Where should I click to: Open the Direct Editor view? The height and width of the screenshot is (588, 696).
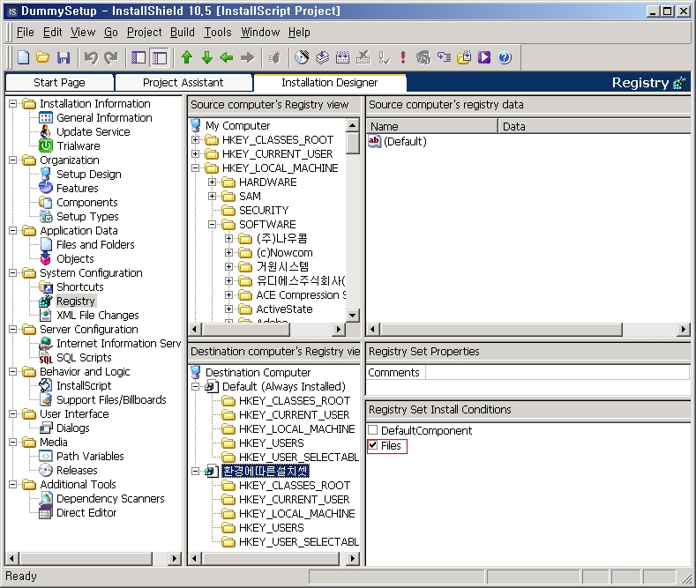(x=86, y=512)
